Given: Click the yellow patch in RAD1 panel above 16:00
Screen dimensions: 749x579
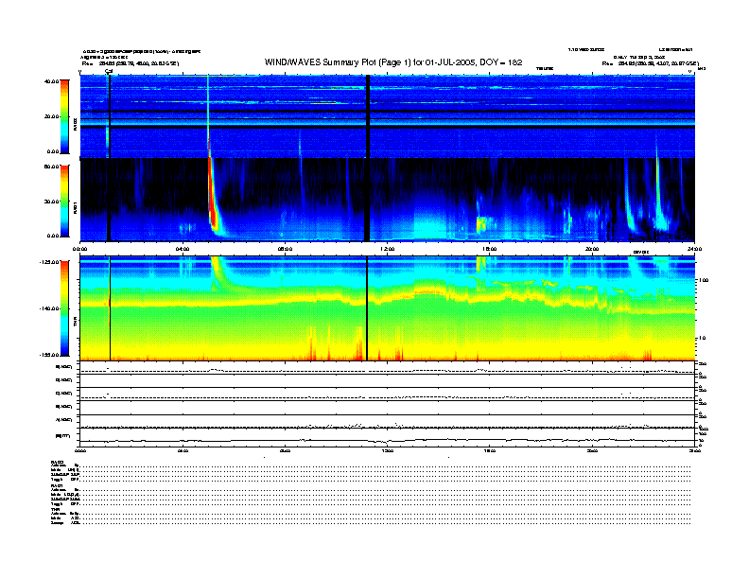Looking at the screenshot, I should tap(481, 223).
